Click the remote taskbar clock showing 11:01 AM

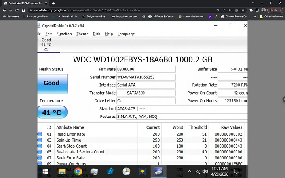click(220, 171)
